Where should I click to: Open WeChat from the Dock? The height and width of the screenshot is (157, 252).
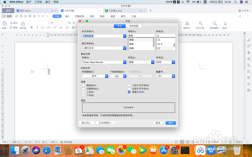(x=131, y=150)
